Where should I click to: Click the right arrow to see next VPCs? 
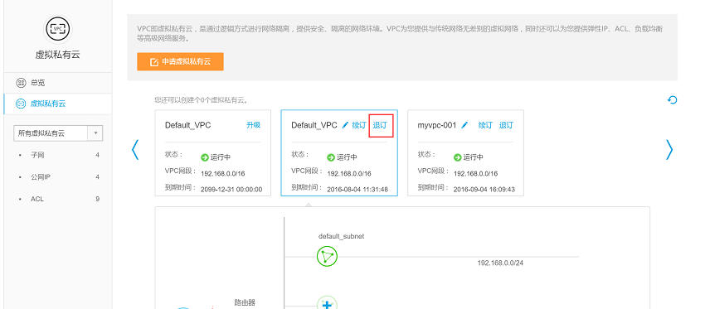point(669,150)
